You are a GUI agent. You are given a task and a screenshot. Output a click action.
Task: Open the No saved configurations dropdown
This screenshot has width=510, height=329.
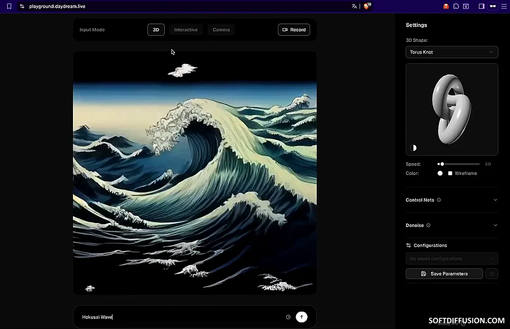tap(452, 259)
